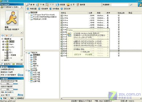
Task: Click friend list scrollbar down arrow
Action: pyautogui.click(x=22, y=60)
